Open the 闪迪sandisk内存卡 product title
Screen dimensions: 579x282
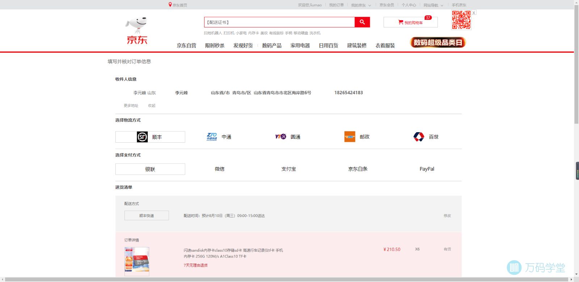[x=233, y=253]
